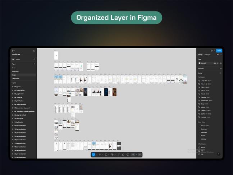Switch to the Assets tab

[x=18, y=59]
